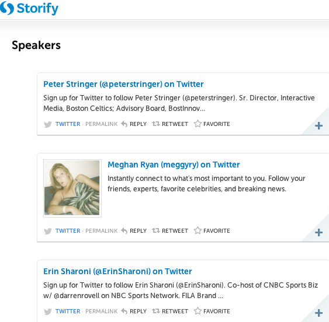Viewport: 329px width, 322px height.
Task: Click the Storify logo
Action: pos(29,8)
